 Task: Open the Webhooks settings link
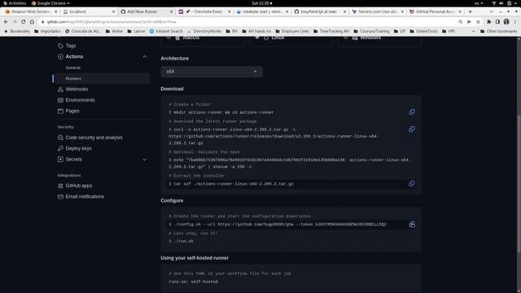pyautogui.click(x=77, y=90)
